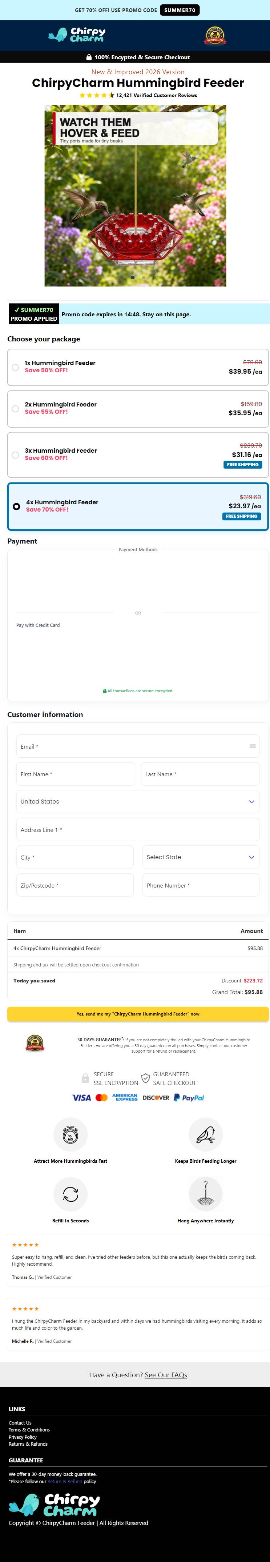The width and height of the screenshot is (270, 1562).
Task: Click the hummingbird feeder product image
Action: 135,195
